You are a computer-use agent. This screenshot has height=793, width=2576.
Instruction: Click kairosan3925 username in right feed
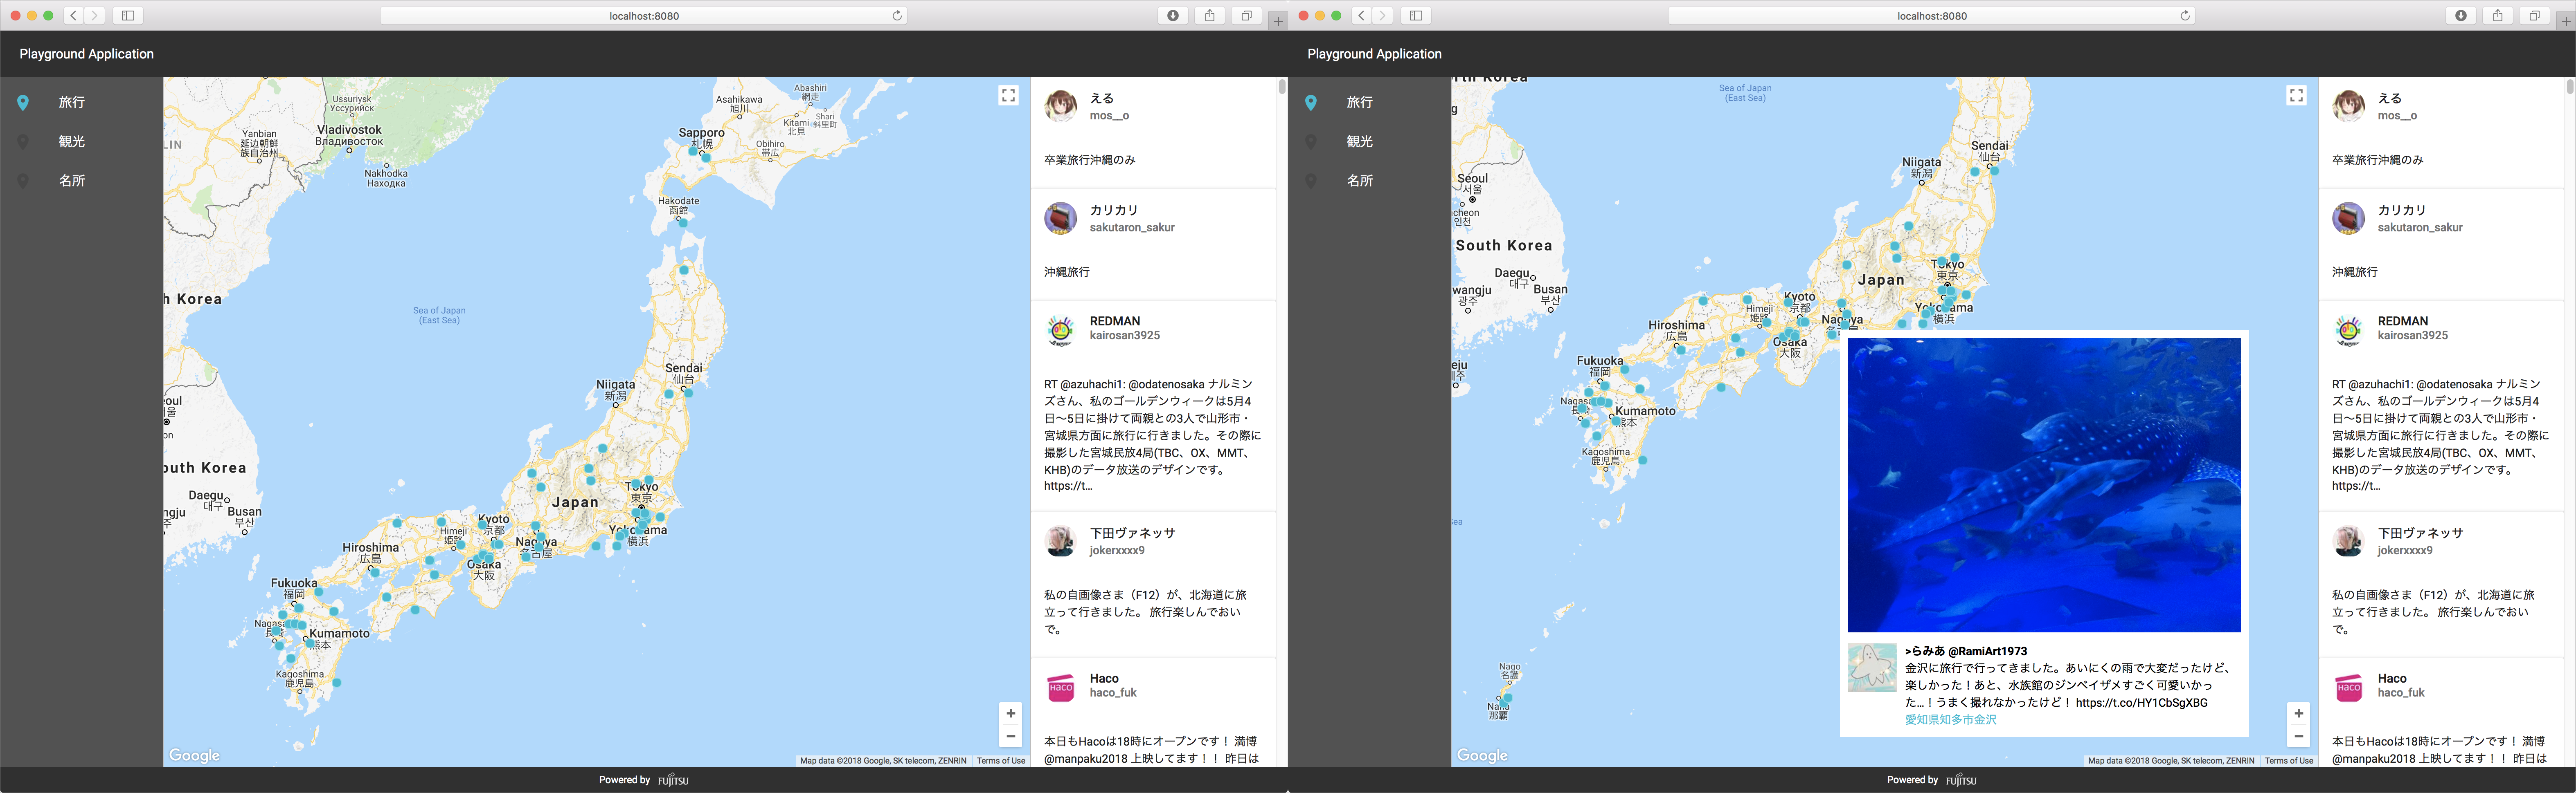2413,336
